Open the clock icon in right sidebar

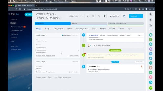tap(151, 25)
